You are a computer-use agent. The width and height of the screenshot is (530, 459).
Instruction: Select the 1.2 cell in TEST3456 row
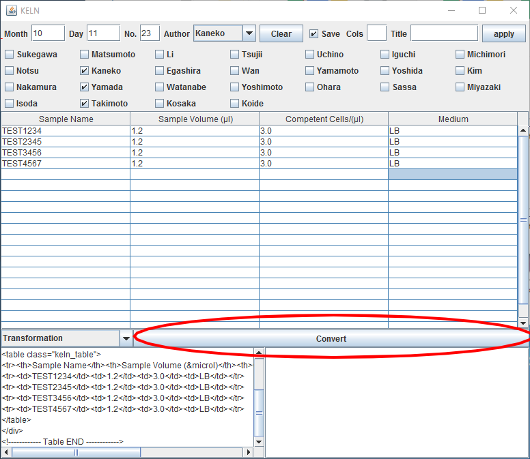pos(195,153)
